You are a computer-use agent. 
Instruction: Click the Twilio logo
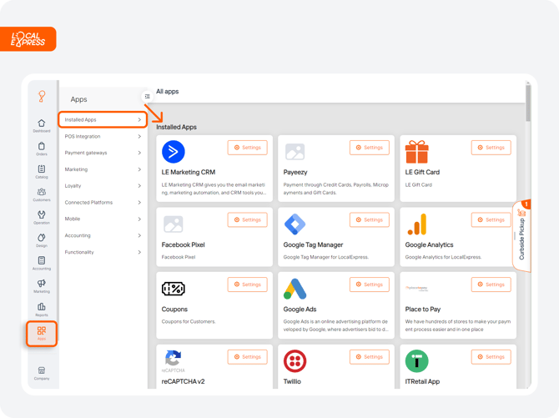coord(295,361)
